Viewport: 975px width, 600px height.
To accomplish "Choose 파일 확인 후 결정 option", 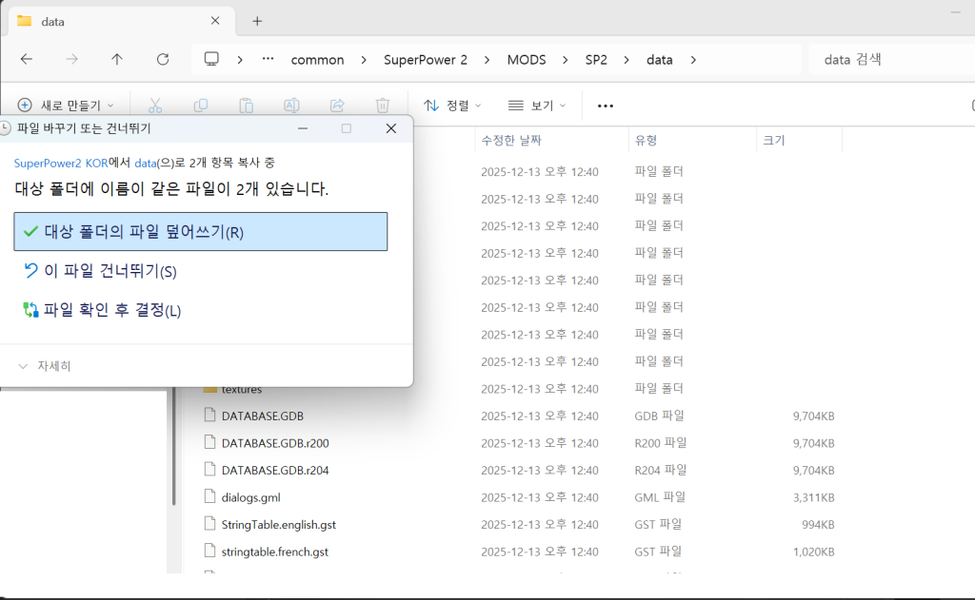I will tap(111, 310).
